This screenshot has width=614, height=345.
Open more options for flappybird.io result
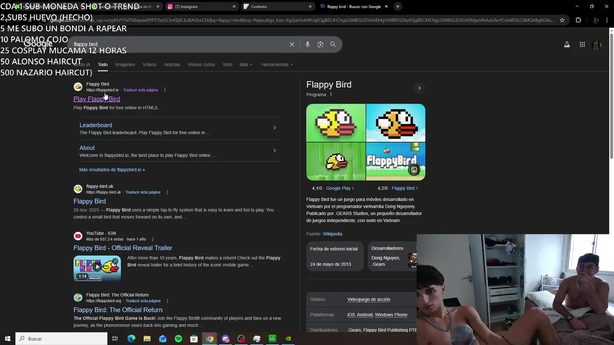165,90
